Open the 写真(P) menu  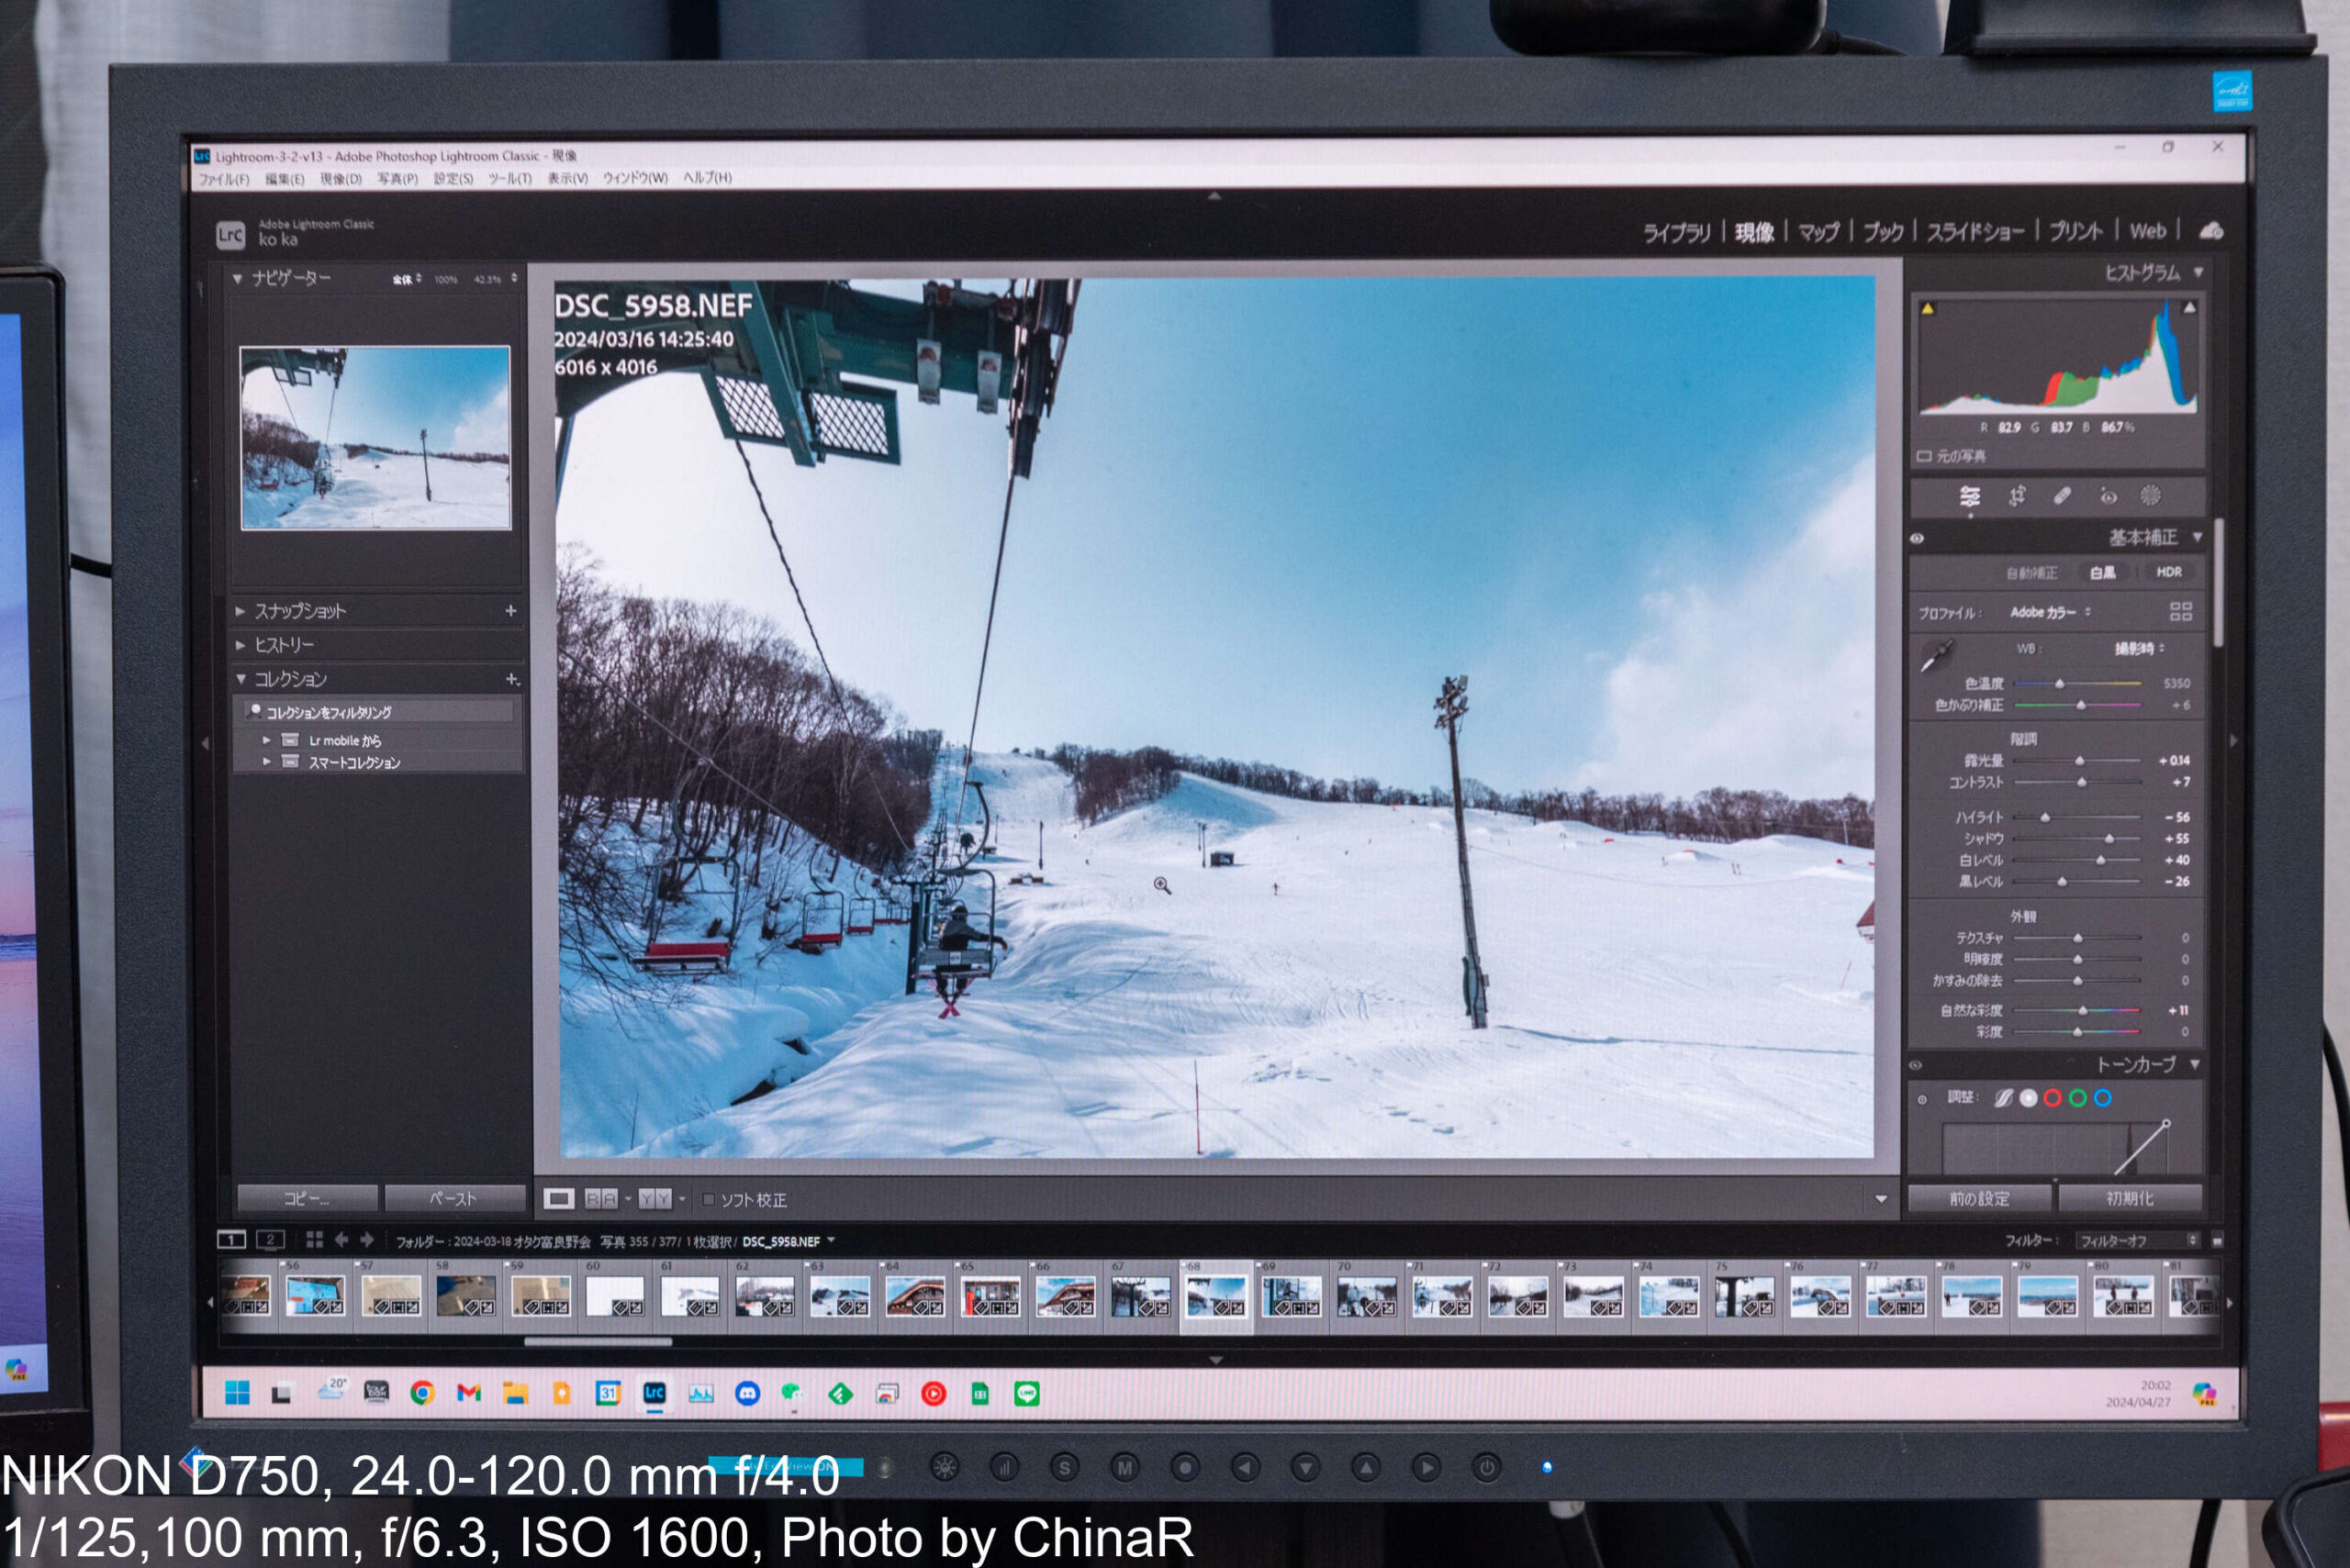[397, 179]
